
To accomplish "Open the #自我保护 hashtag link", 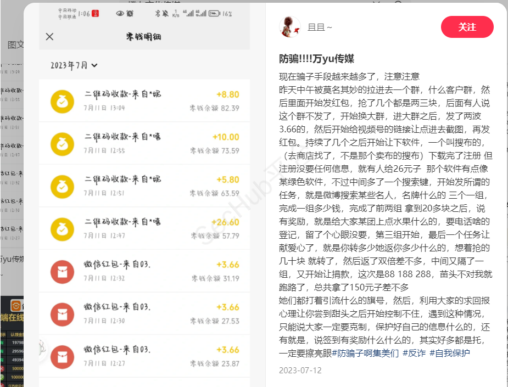I will pyautogui.click(x=449, y=353).
